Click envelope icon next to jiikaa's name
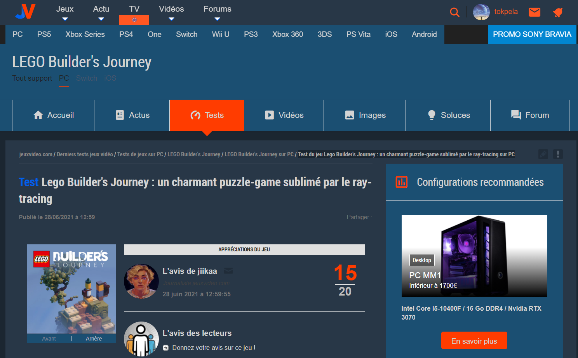The height and width of the screenshot is (358, 578). (x=228, y=271)
